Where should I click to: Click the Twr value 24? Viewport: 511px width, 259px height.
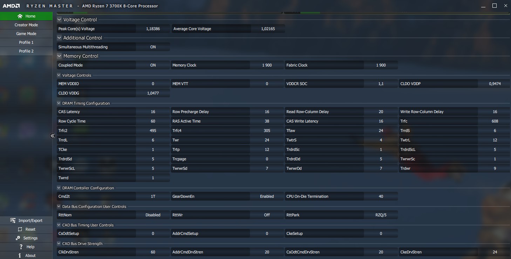coord(267,140)
